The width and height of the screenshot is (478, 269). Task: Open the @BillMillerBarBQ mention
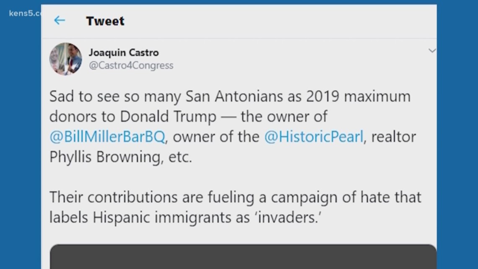pyautogui.click(x=107, y=137)
